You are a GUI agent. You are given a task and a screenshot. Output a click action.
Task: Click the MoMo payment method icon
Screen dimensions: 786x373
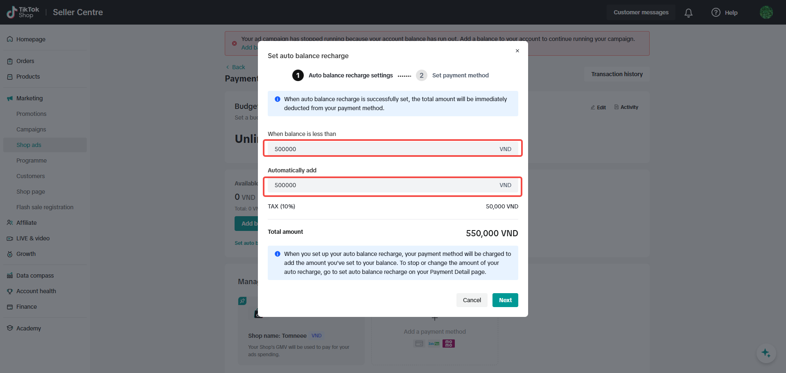(449, 344)
